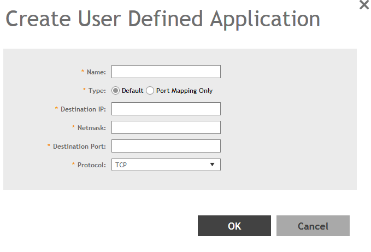Click the Type field label
The height and width of the screenshot is (252, 371).
coord(96,91)
